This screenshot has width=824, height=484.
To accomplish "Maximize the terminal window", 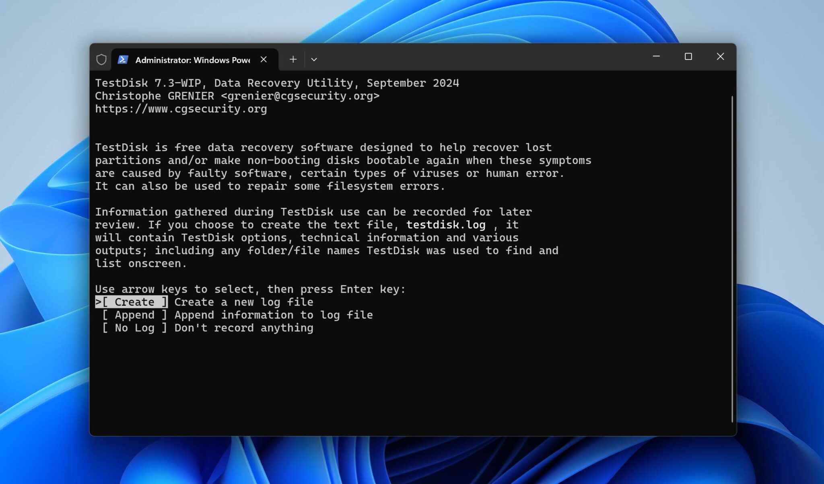I will (688, 56).
